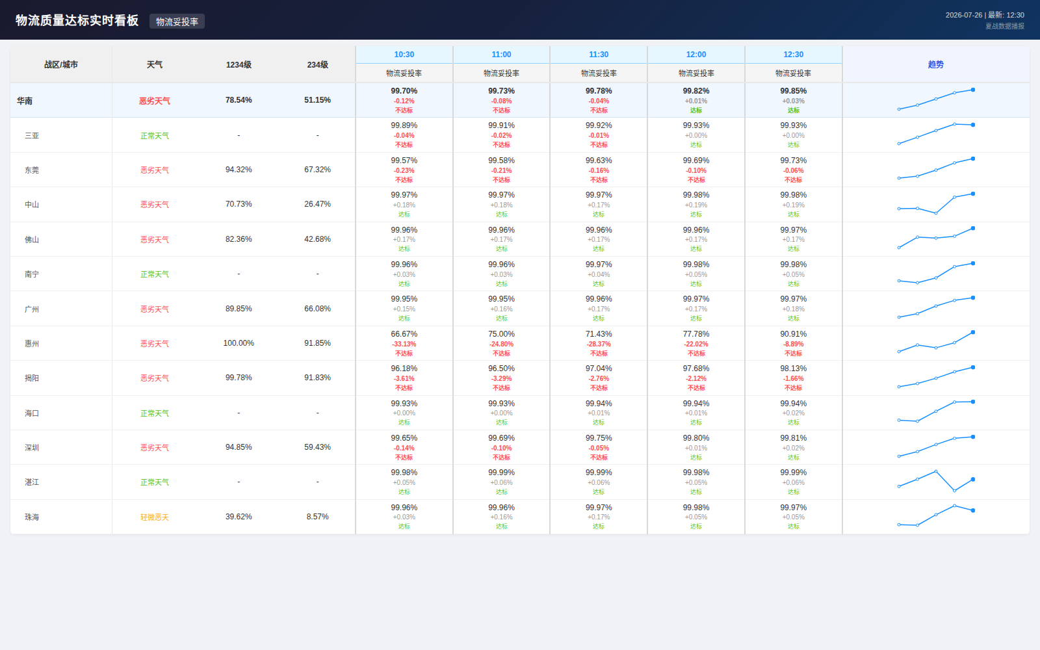This screenshot has width=1040, height=650.
Task: Open the 广州 trend sparkline
Action: click(936, 307)
